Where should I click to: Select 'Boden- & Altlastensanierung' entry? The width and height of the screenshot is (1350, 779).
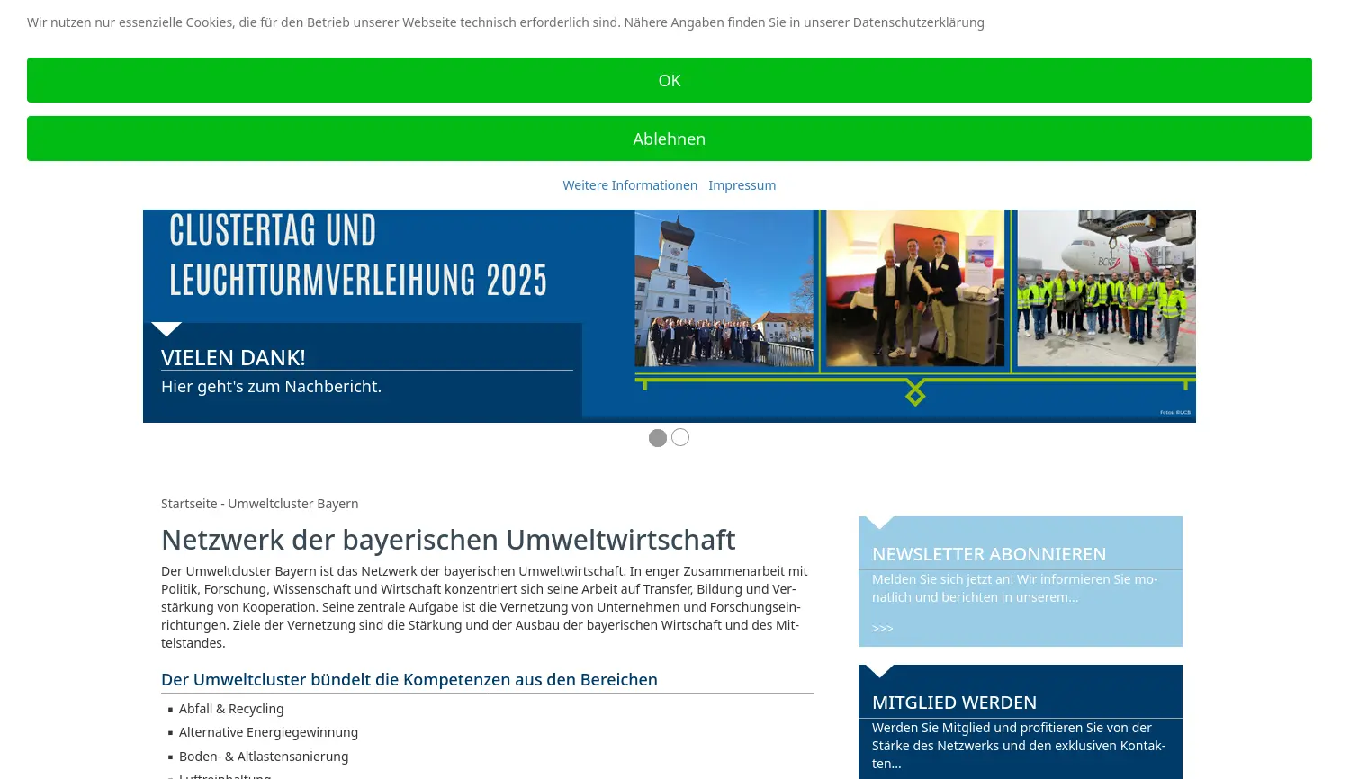point(264,756)
